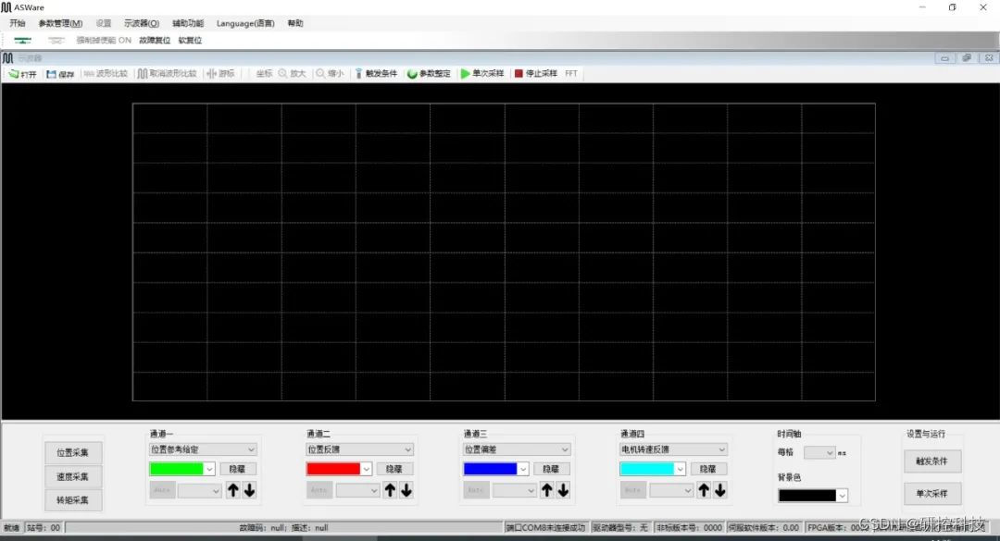
Task: Toggle Auto scale for channel two
Action: [319, 490]
